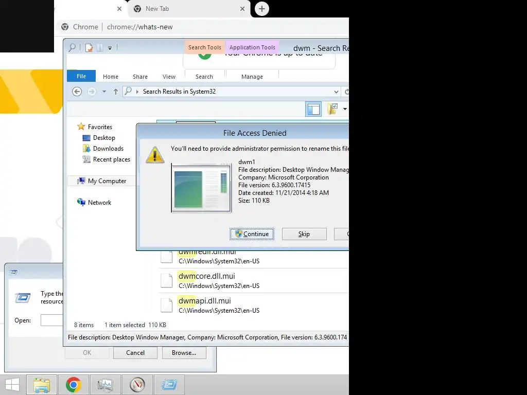Expand the address bar breadcrumb arrow
Screen dimensions: 527x395
point(137,92)
